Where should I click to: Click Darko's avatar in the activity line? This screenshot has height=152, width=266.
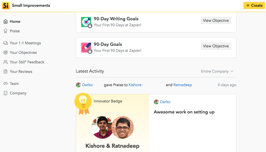78,85
